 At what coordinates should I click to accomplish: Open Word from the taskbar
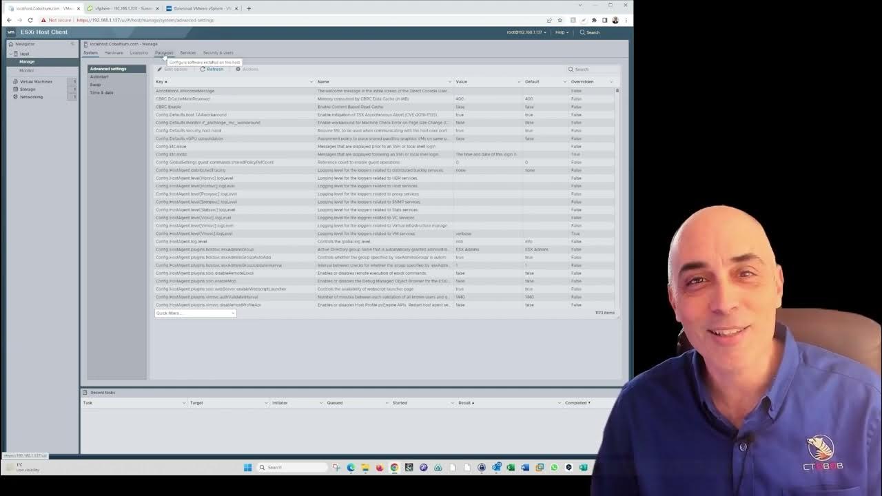[x=525, y=467]
